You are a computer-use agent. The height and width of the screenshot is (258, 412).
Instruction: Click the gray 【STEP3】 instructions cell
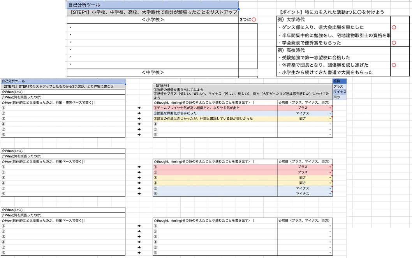[242, 92]
